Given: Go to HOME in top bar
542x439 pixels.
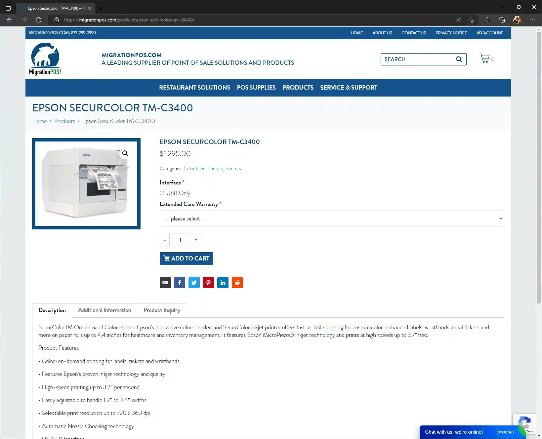Looking at the screenshot, I should pos(356,33).
